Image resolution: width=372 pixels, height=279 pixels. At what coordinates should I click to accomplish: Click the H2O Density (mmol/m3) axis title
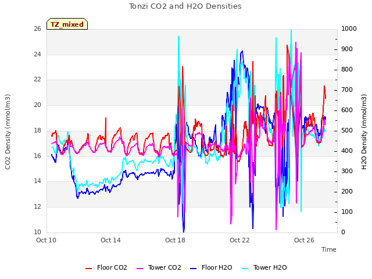pos(364,132)
